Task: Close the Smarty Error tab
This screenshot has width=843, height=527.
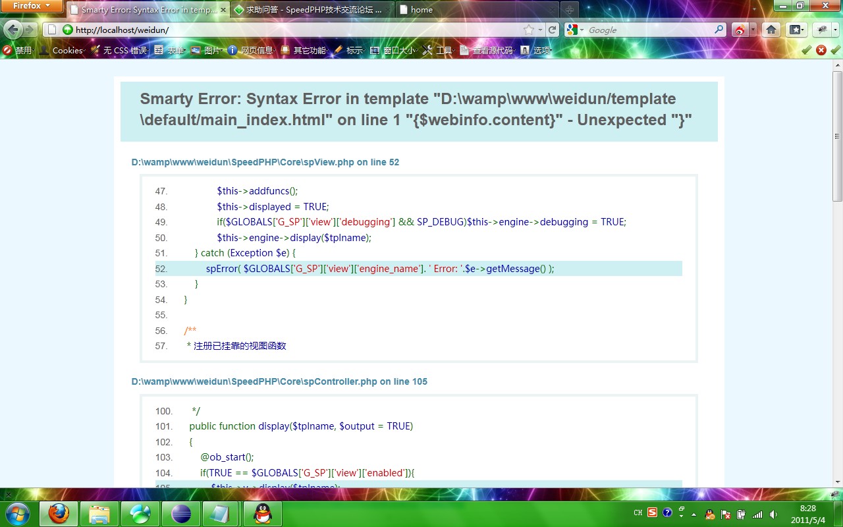Action: tap(223, 10)
